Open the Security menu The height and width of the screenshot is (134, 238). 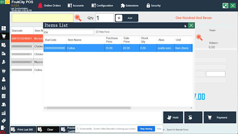pos(153,6)
